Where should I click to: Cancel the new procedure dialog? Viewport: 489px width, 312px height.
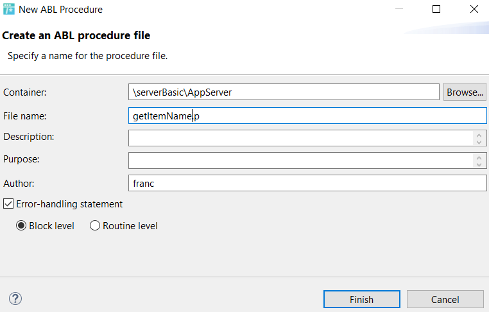[x=445, y=299]
